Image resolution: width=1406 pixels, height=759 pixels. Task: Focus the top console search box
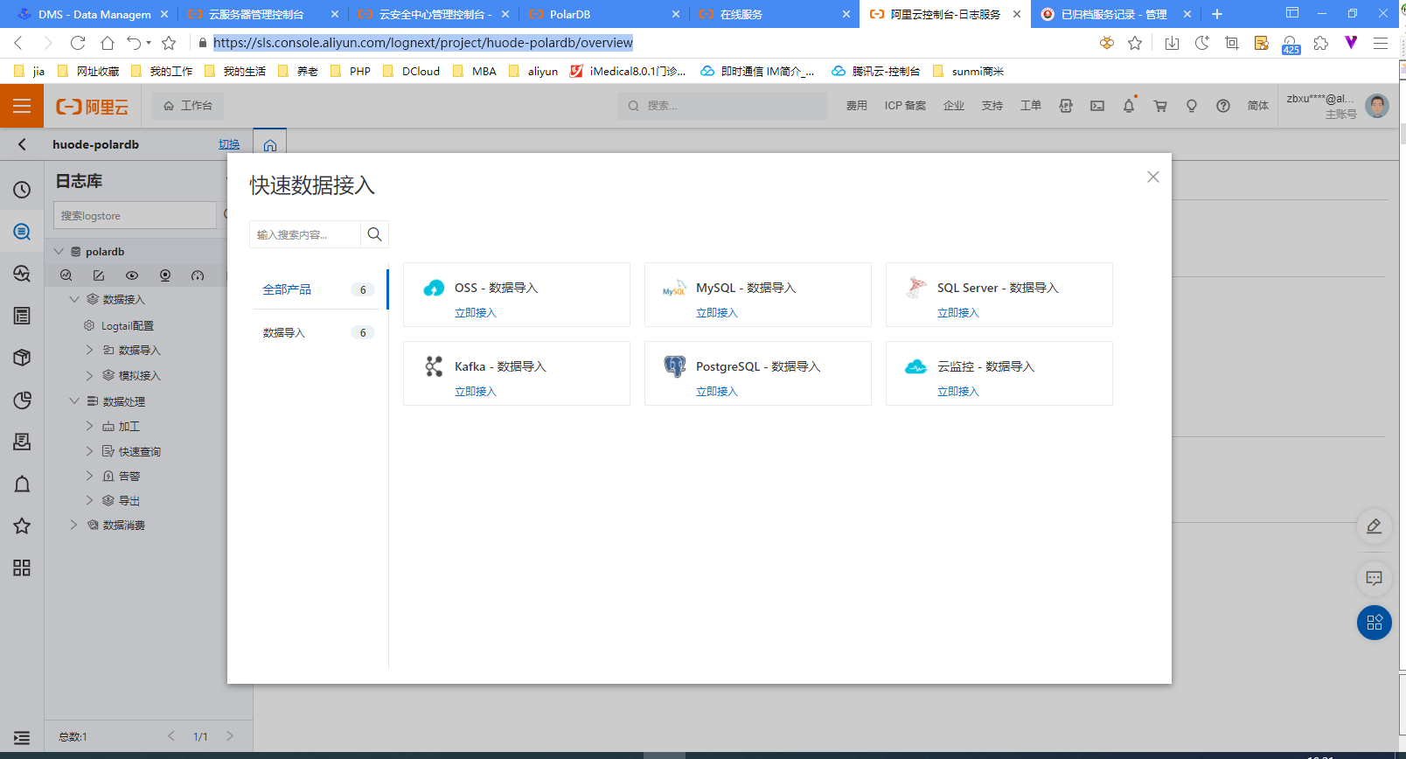click(722, 106)
